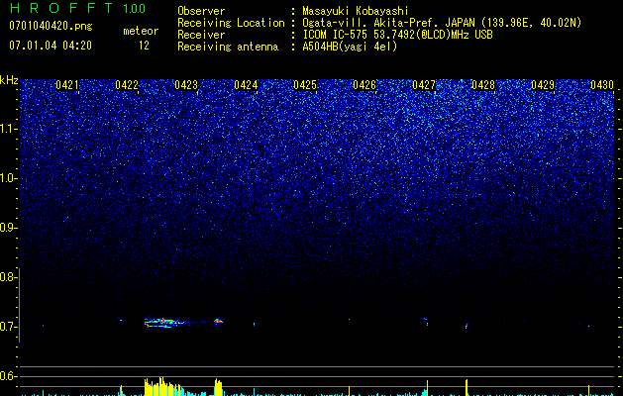The width and height of the screenshot is (623, 396).
Task: Click the 0.9 frequency axis label
Action: (9, 228)
